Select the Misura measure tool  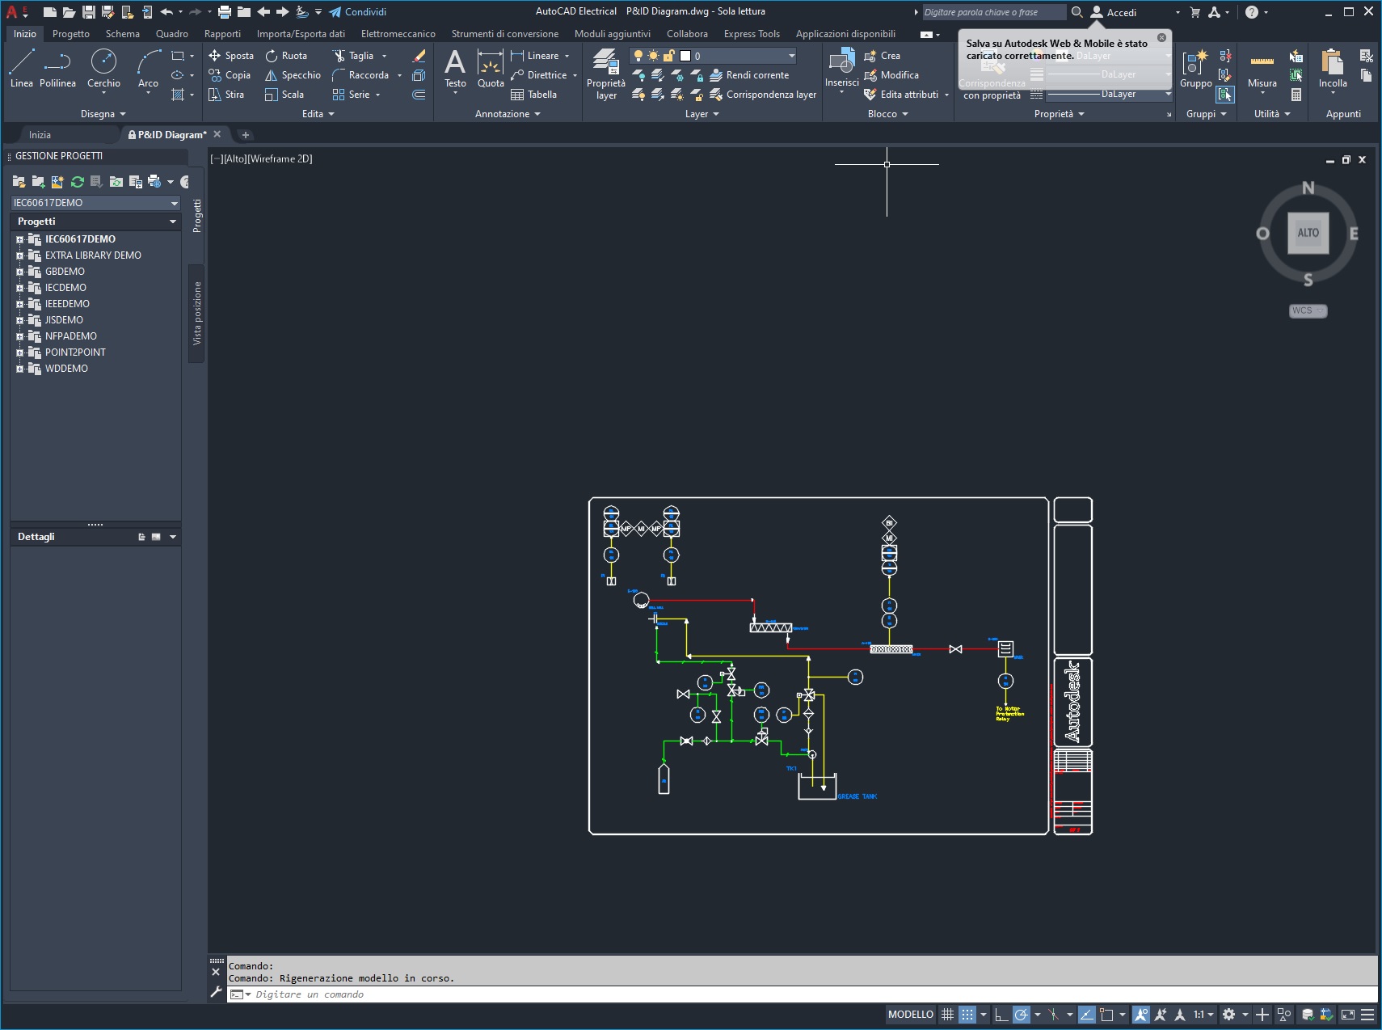coord(1262,69)
